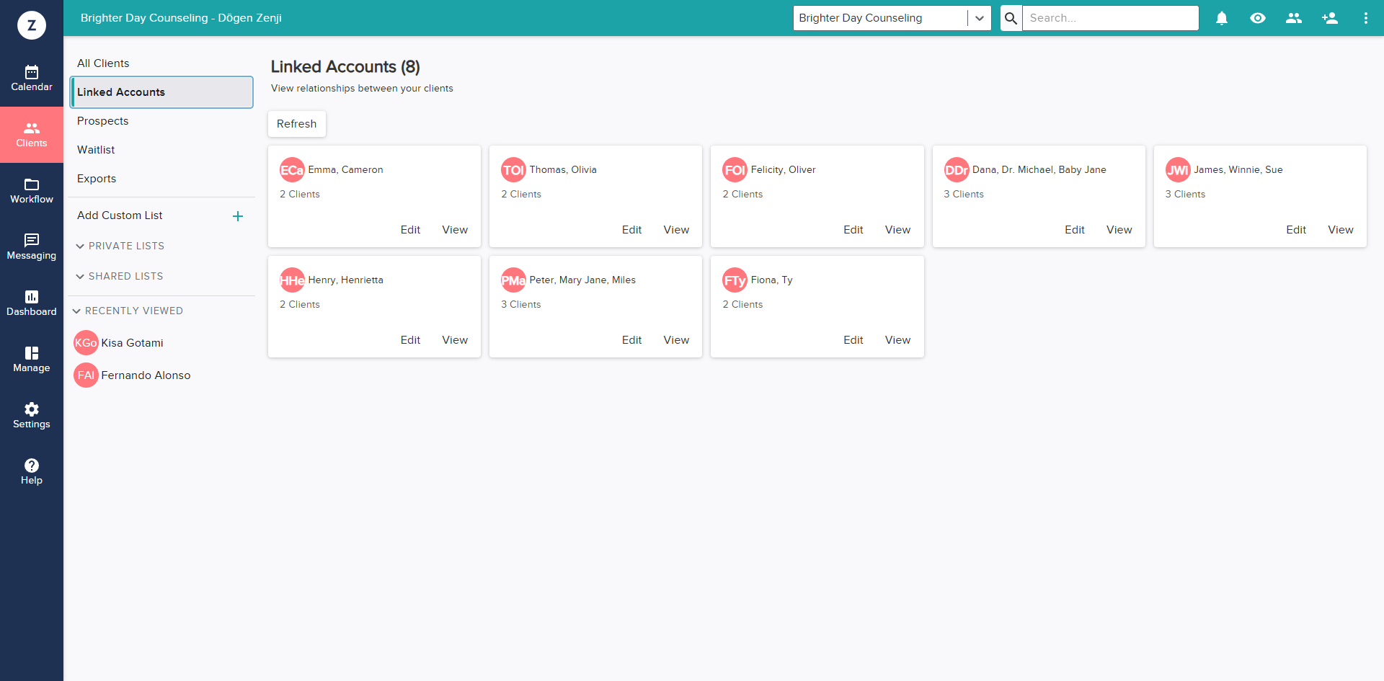
Task: View the Dana, Dr. Michael, Baby Jane account
Action: pos(1119,230)
